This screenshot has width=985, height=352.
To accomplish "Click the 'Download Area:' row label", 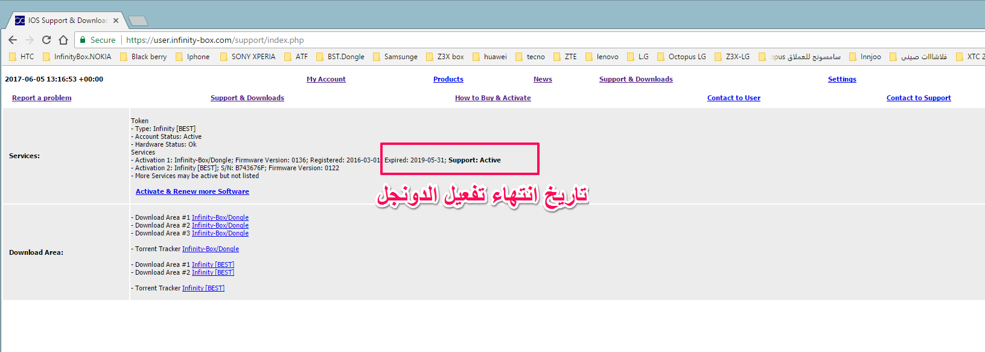I will point(36,252).
